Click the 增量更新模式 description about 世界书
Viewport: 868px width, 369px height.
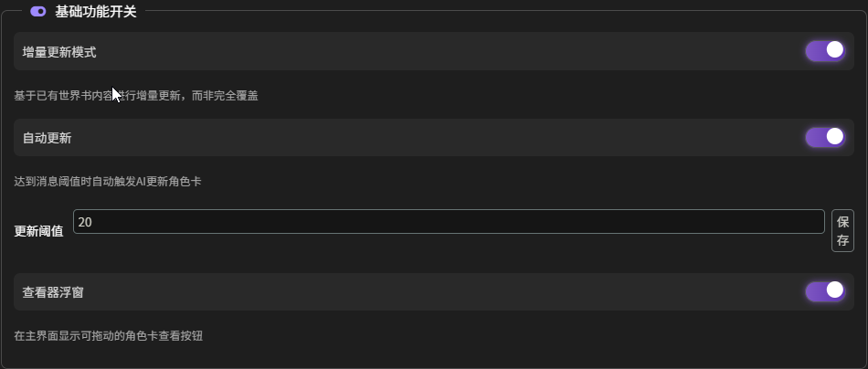(x=135, y=95)
